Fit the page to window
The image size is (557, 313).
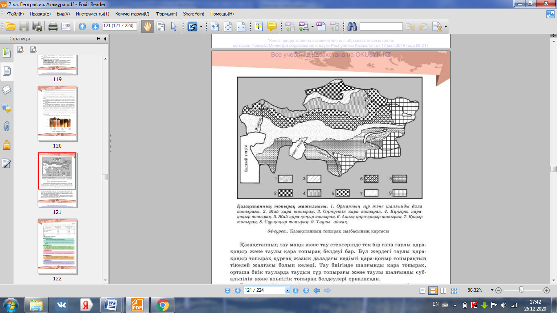click(228, 26)
